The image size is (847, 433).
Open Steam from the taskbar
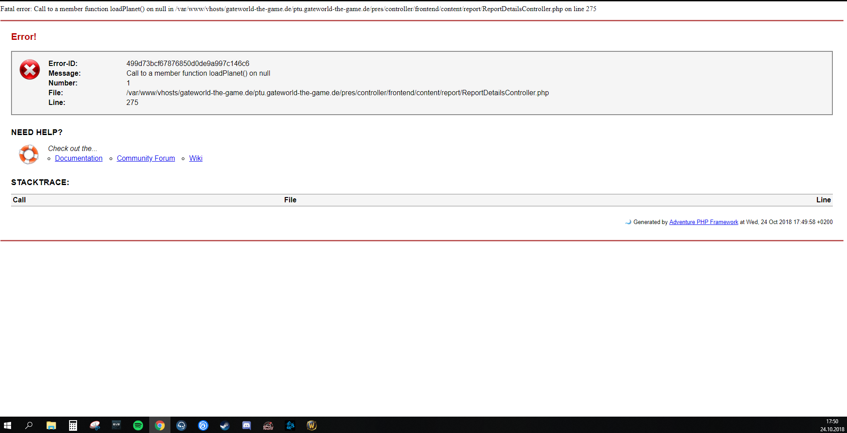coord(225,425)
